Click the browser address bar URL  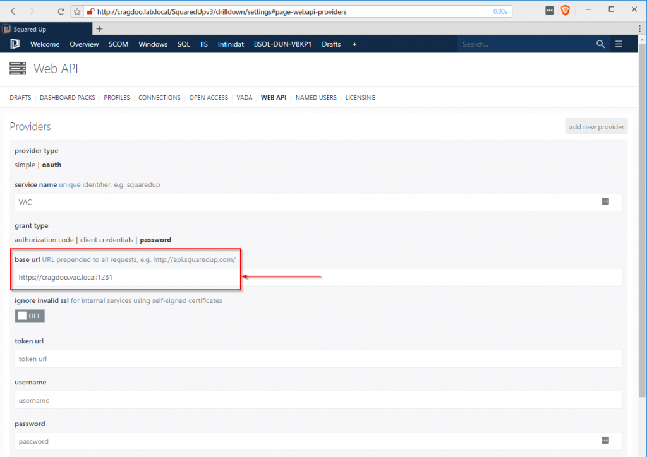(x=222, y=11)
